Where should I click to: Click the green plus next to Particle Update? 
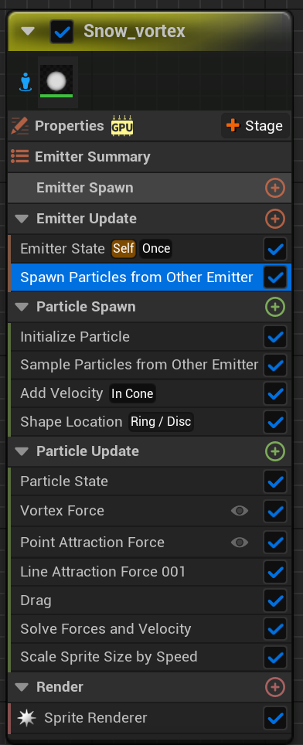click(x=275, y=451)
